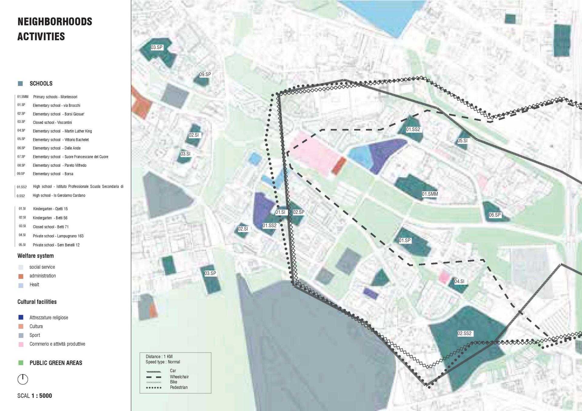The image size is (582, 411).
Task: Click the Car line symbol in legend
Action: [154, 372]
